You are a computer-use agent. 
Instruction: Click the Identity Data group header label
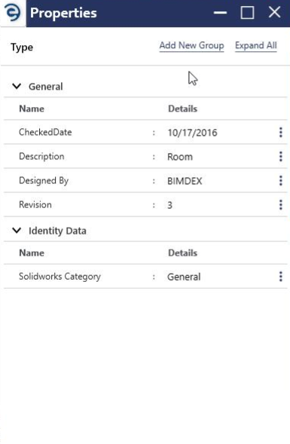point(57,231)
